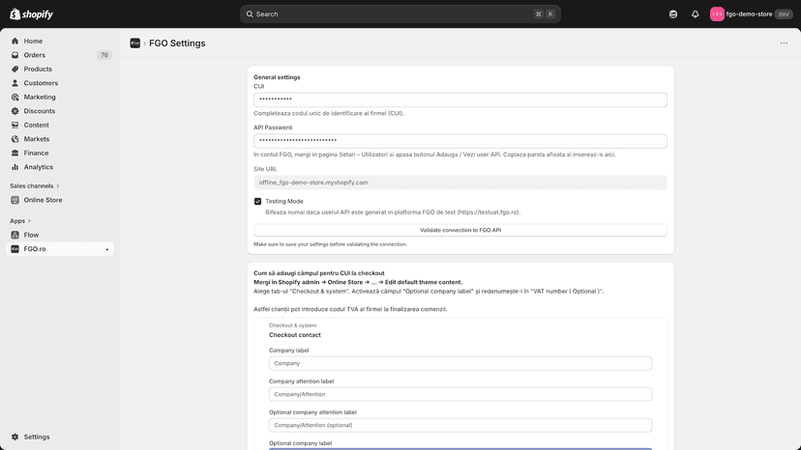
Task: Open the Home icon in sidebar
Action: (15, 41)
